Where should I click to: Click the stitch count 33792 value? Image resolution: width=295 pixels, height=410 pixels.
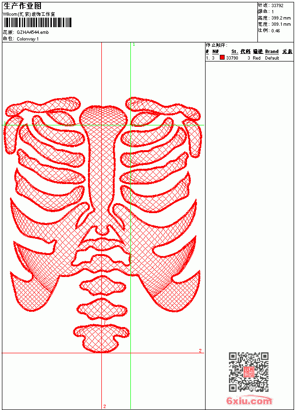pyautogui.click(x=277, y=6)
